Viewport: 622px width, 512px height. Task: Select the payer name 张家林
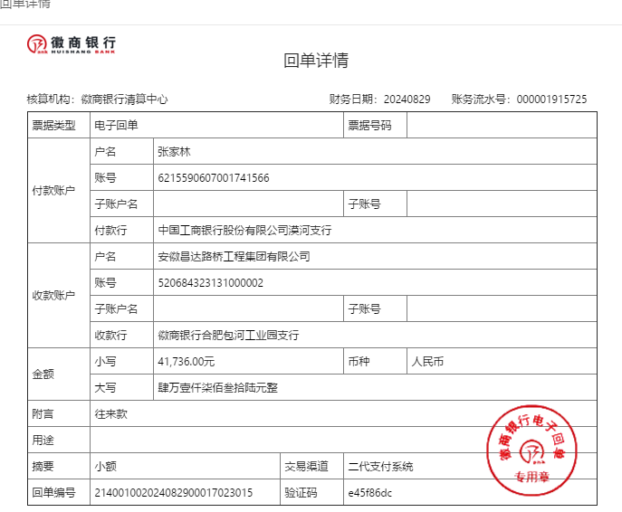174,152
